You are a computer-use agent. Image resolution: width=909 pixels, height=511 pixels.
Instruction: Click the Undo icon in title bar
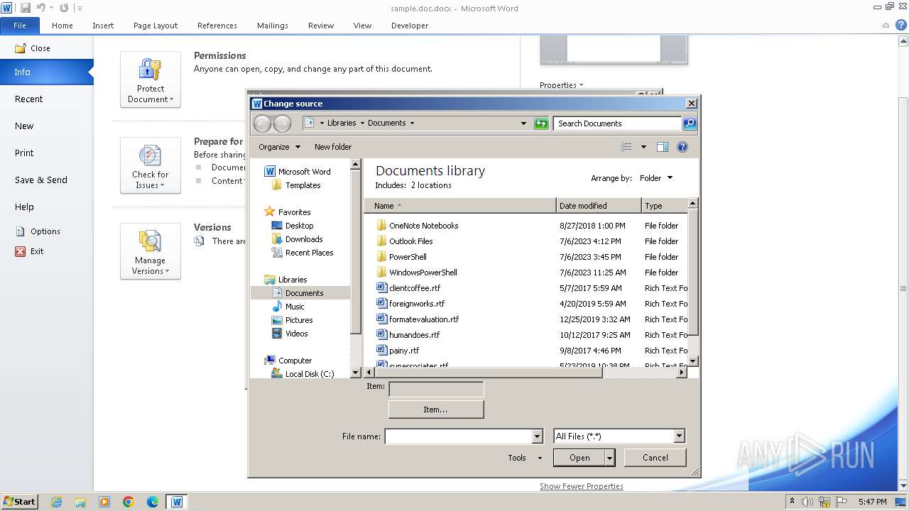tap(41, 8)
